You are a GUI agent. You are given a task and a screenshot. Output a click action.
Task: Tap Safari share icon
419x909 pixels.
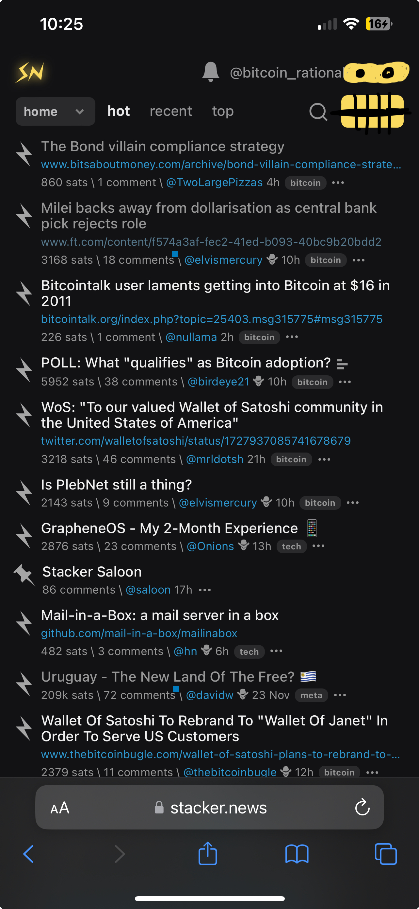point(208,854)
